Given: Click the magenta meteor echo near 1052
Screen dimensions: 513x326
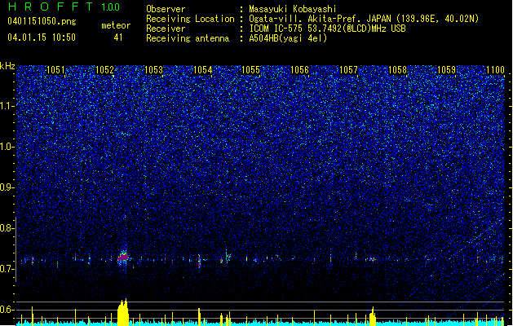Looking at the screenshot, I should pyautogui.click(x=123, y=258).
